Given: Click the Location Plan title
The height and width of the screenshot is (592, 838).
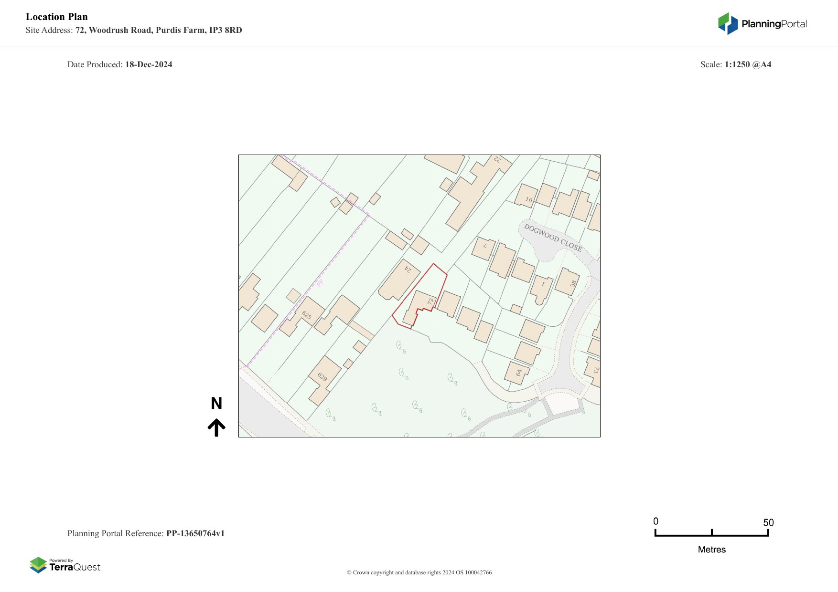Looking at the screenshot, I should pyautogui.click(x=57, y=17).
